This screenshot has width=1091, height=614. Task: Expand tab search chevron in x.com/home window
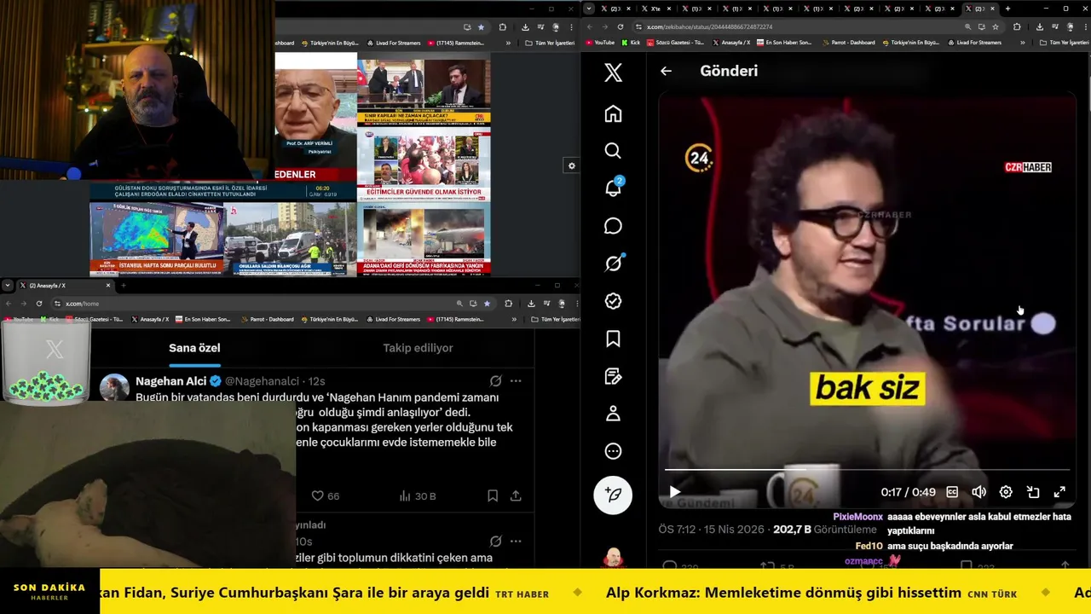point(8,286)
